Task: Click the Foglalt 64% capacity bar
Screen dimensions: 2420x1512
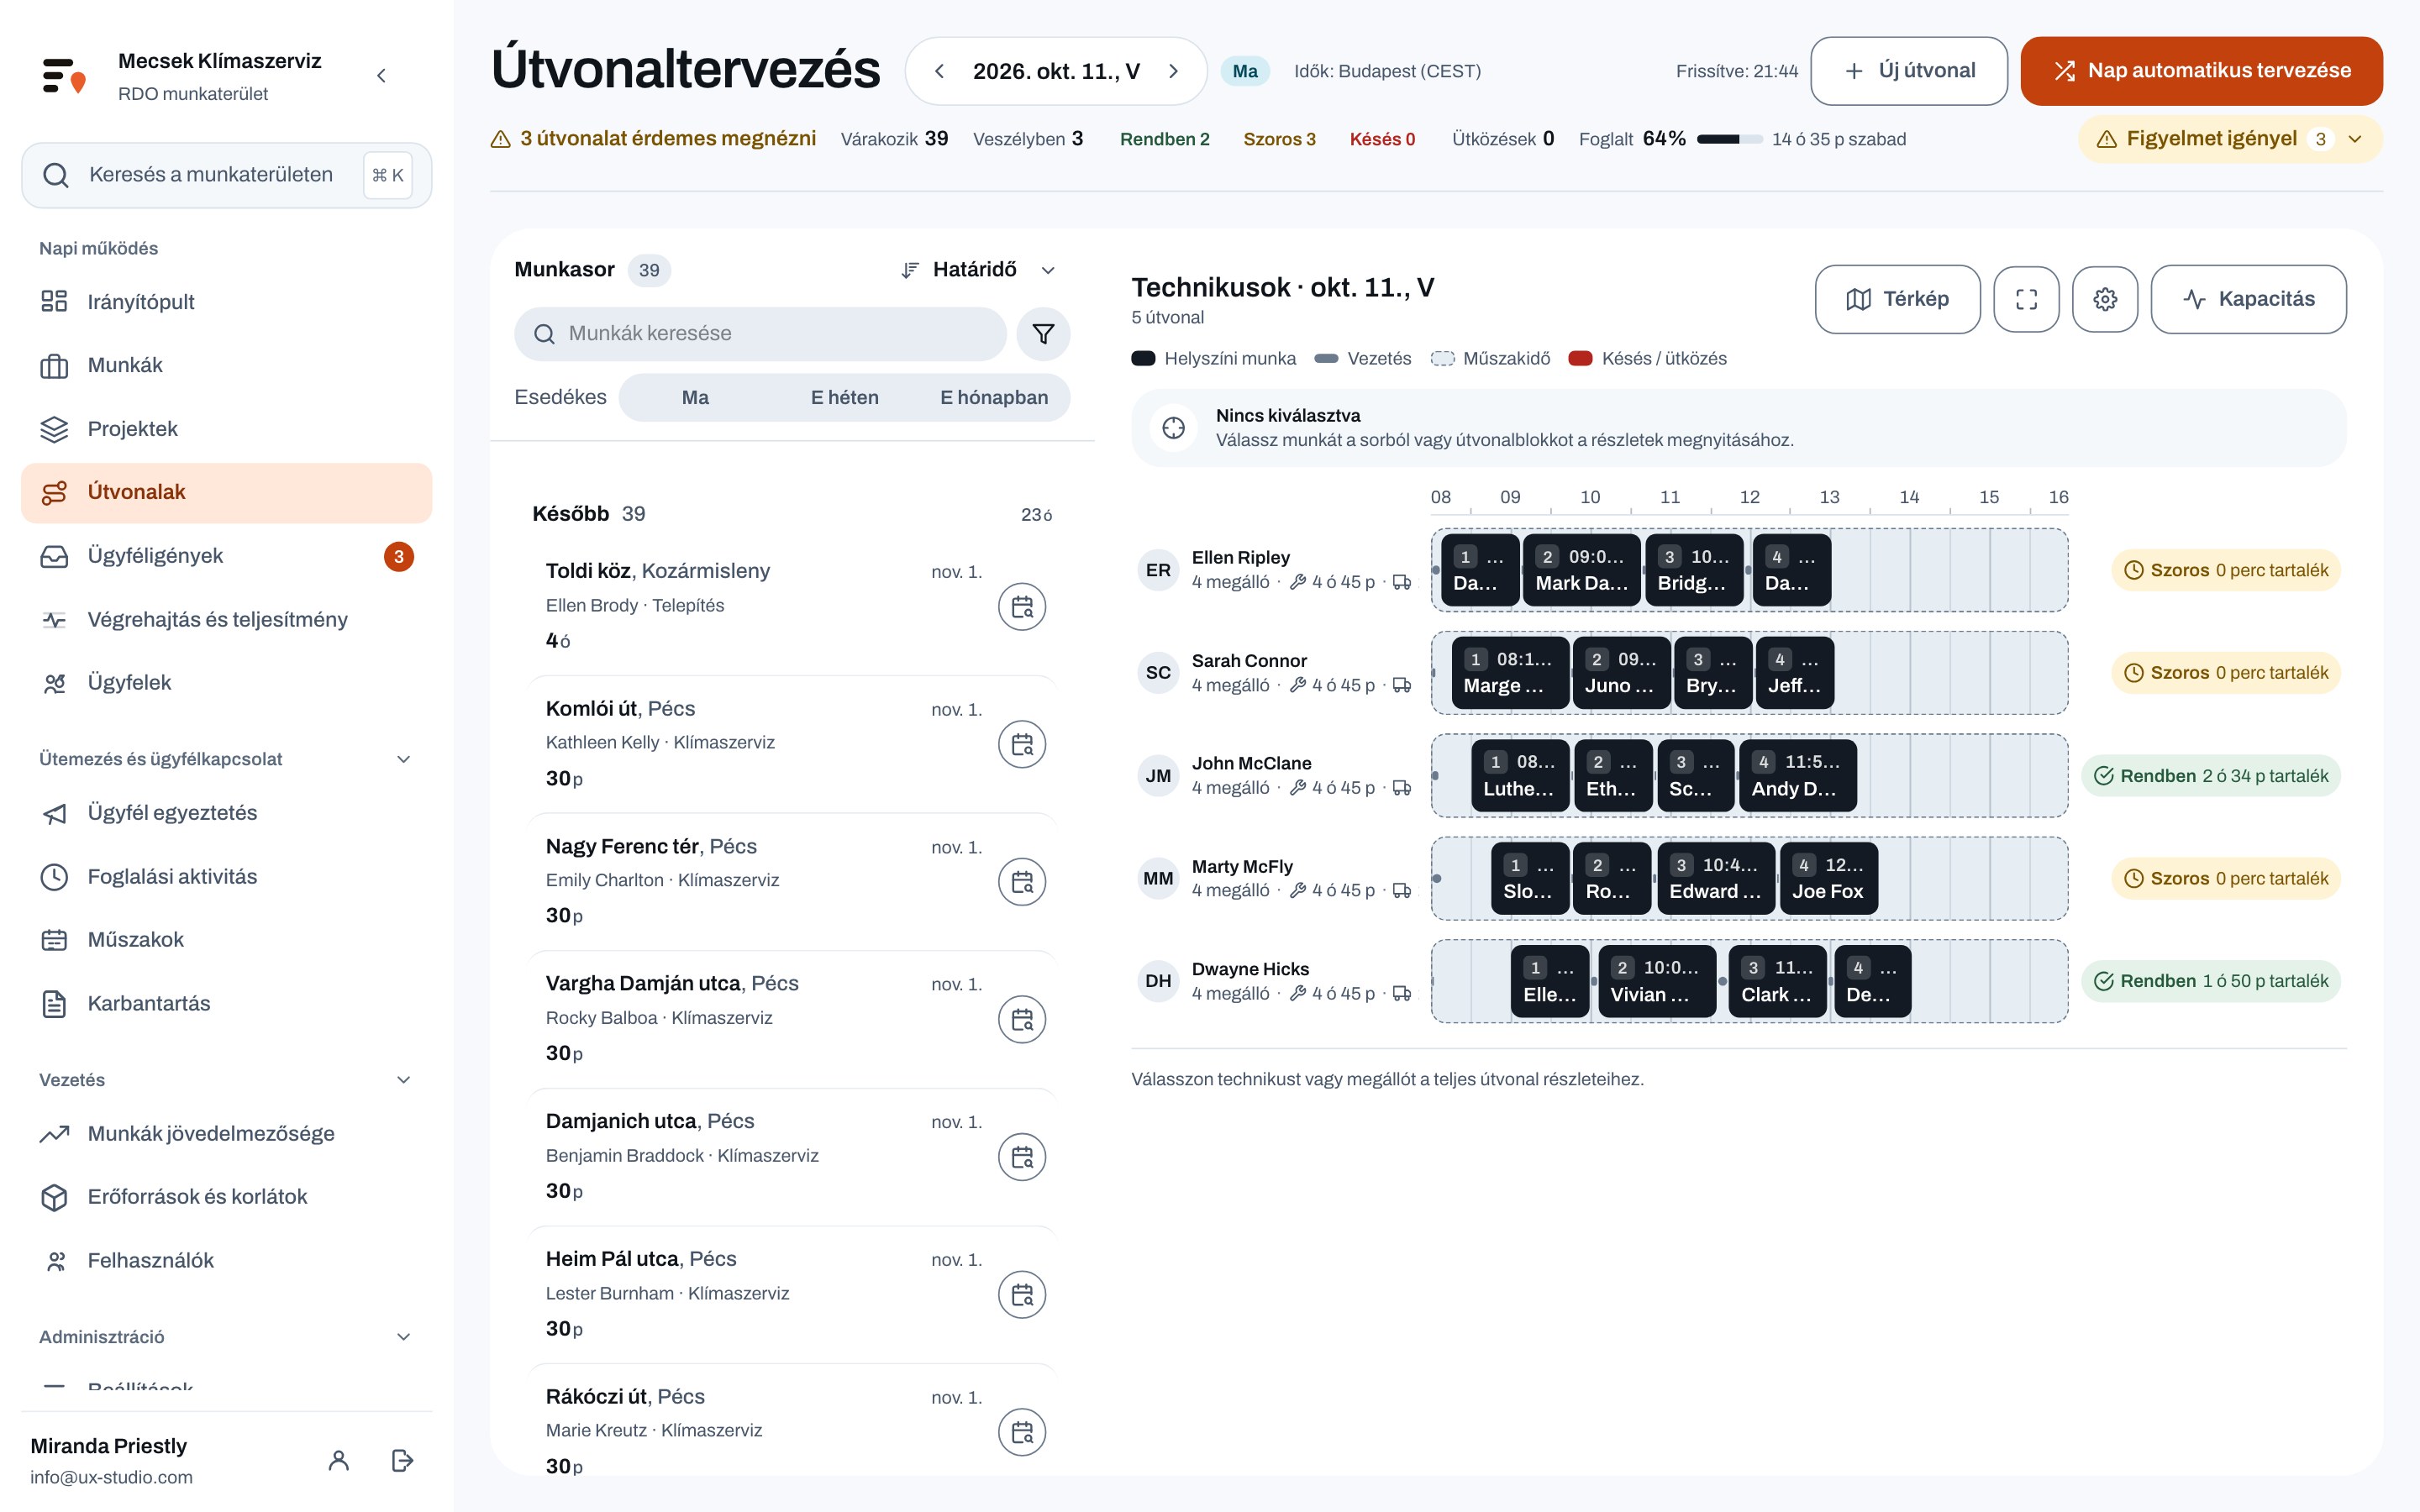Action: pos(1729,139)
